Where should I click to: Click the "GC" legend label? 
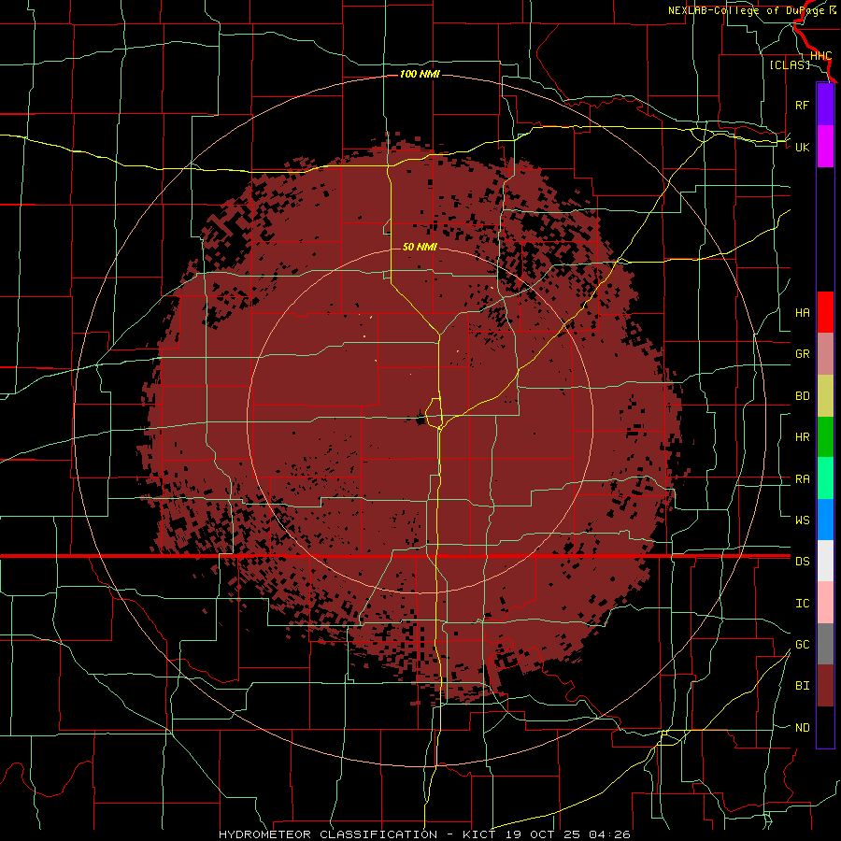click(x=802, y=644)
